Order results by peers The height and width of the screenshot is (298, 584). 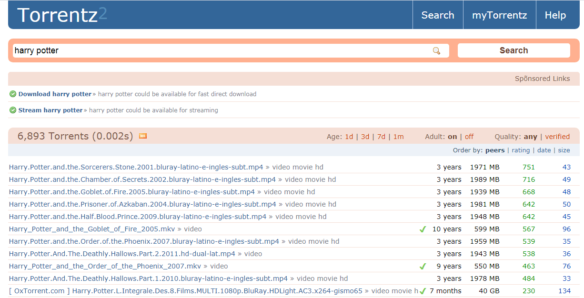pyautogui.click(x=495, y=150)
